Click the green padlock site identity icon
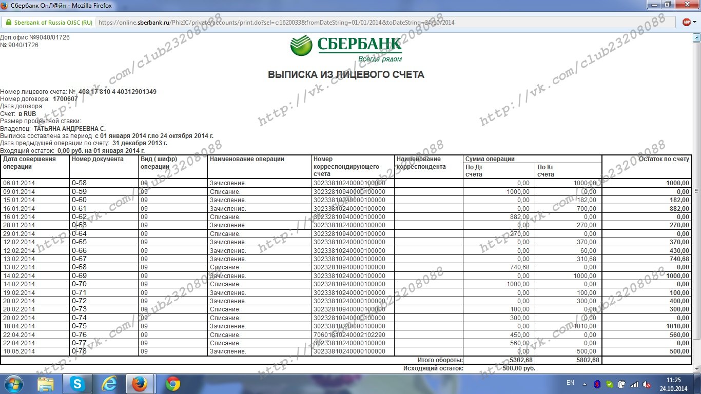The width and height of the screenshot is (701, 394). (x=8, y=23)
